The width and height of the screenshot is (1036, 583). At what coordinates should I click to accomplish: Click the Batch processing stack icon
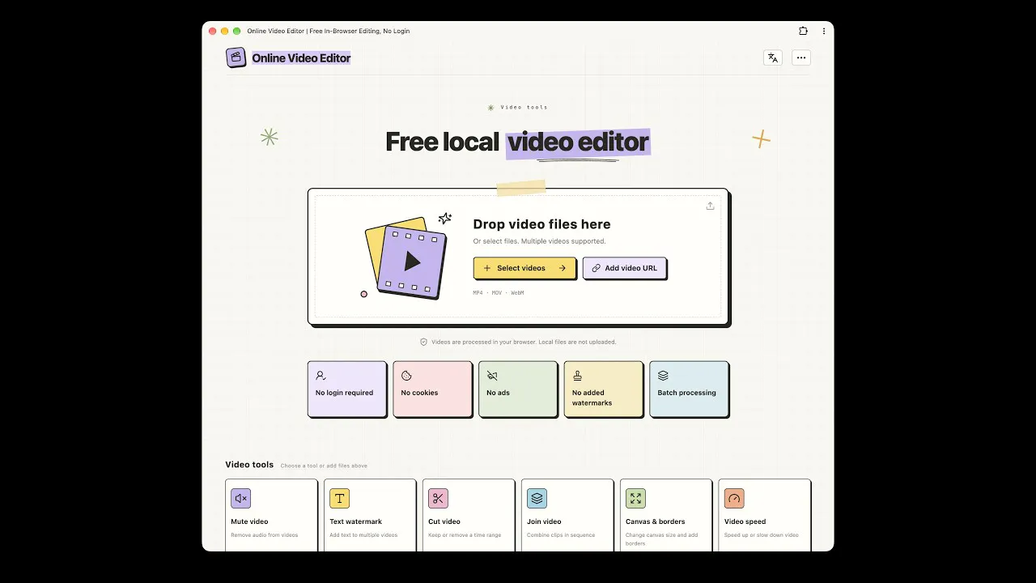663,376
